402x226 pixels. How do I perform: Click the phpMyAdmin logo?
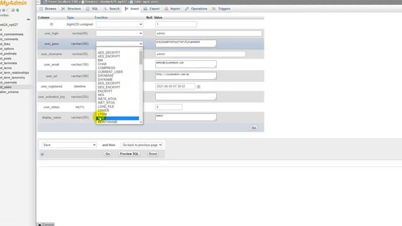click(x=13, y=3)
